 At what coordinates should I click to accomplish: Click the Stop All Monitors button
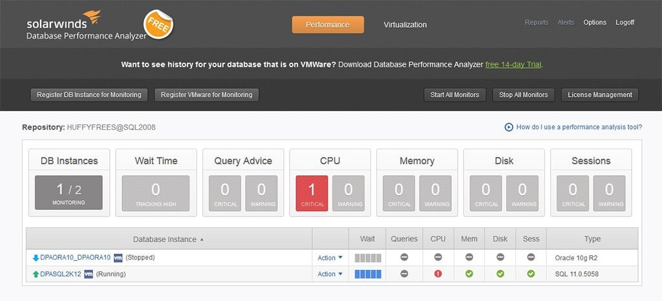pyautogui.click(x=524, y=95)
